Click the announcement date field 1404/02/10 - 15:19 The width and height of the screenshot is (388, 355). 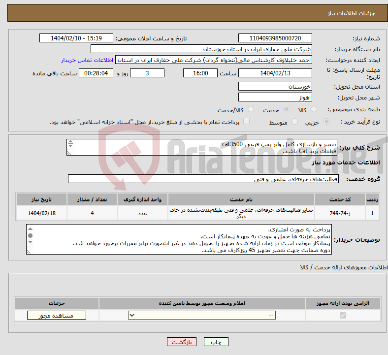pos(76,38)
